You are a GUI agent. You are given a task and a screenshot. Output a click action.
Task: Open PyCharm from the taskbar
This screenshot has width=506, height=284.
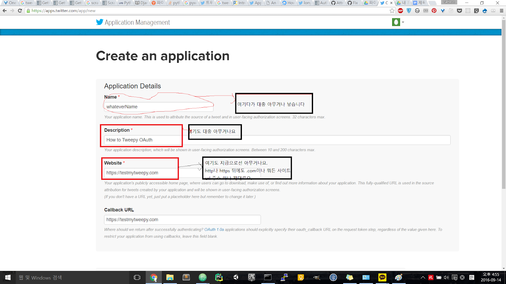[219, 277]
